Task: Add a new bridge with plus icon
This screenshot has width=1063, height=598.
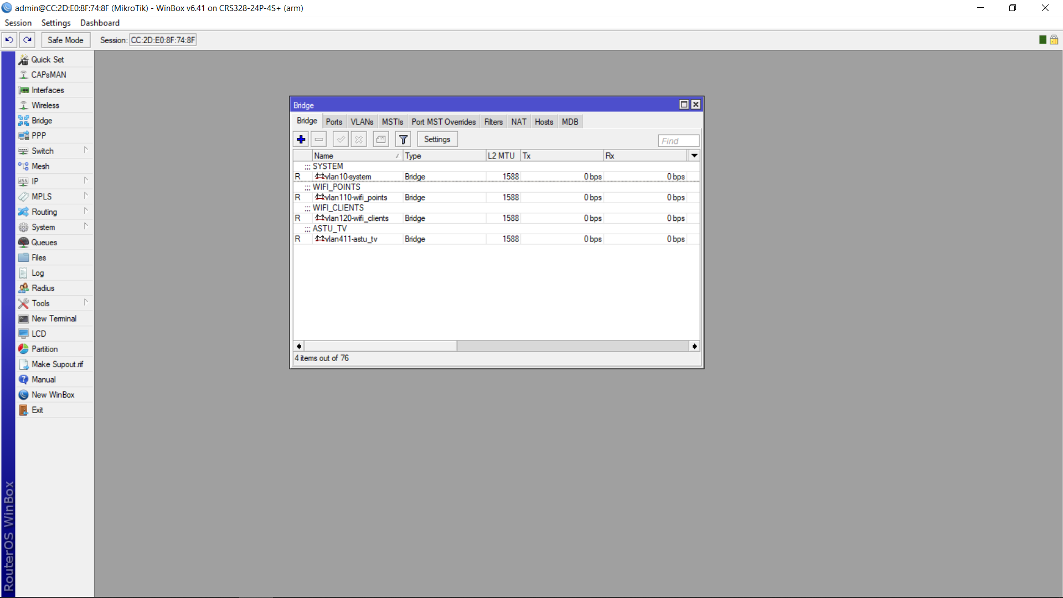Action: click(301, 140)
